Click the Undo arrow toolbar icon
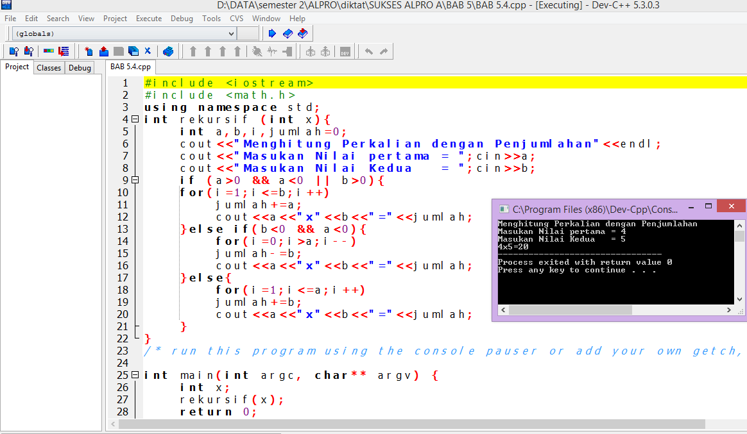The width and height of the screenshot is (747, 434). point(369,51)
